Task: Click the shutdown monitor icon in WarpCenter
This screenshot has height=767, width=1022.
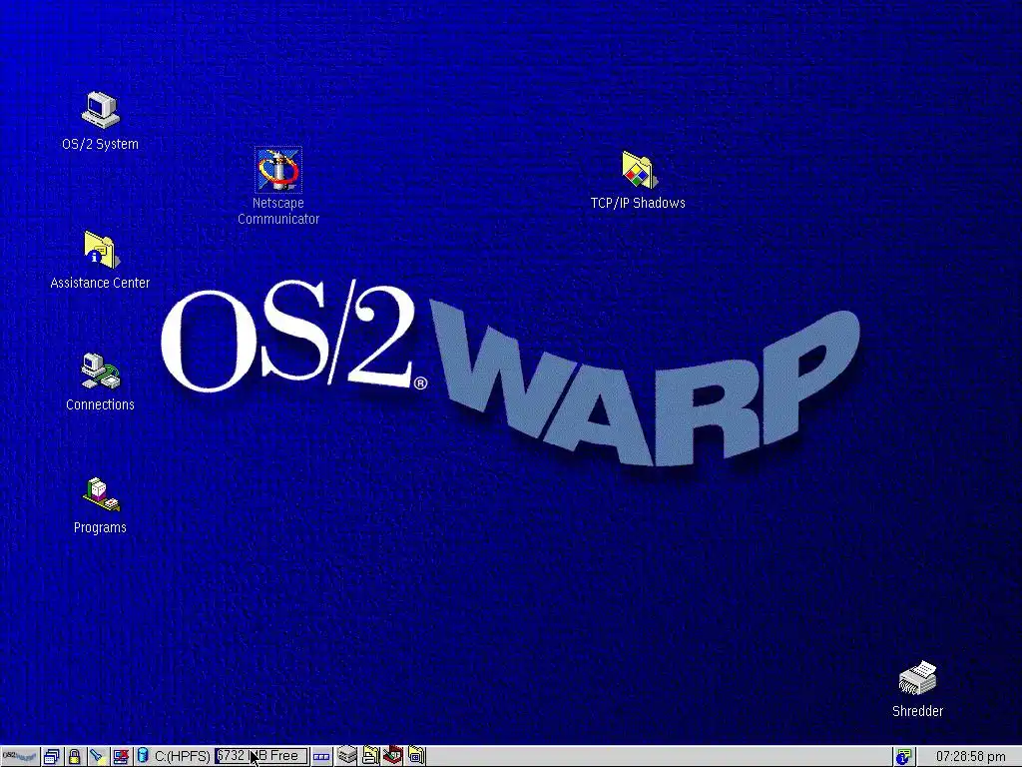Action: tap(121, 757)
